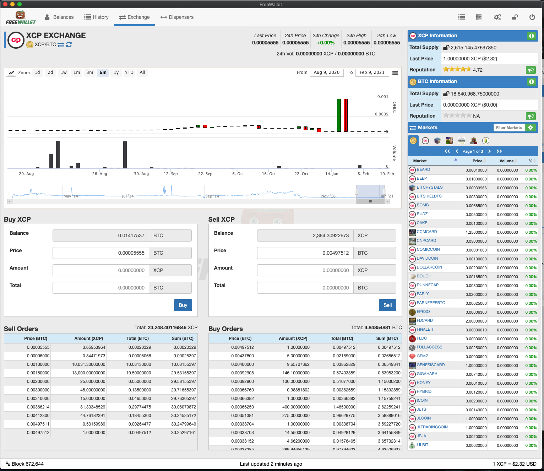The image size is (544, 471).
Task: Select the corn icon market tab
Action: (x=486, y=141)
